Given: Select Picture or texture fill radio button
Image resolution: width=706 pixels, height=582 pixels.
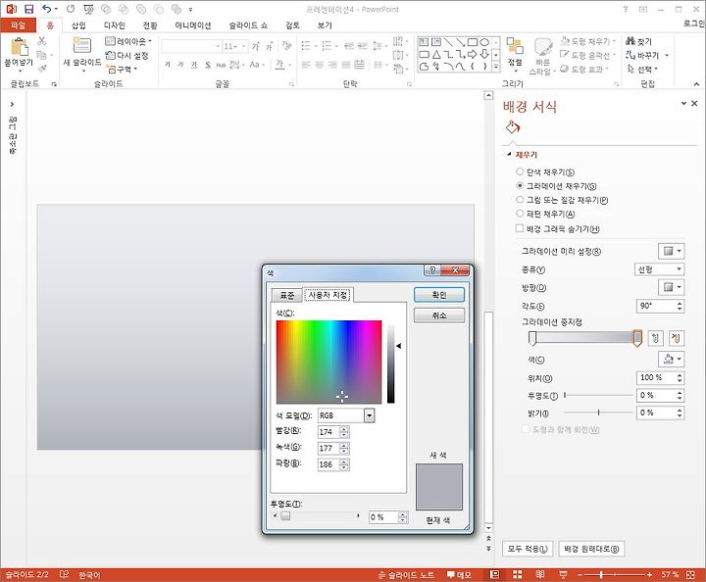Looking at the screenshot, I should [520, 199].
